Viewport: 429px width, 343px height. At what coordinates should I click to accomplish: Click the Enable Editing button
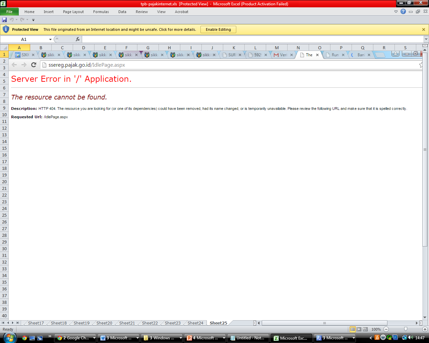[218, 29]
